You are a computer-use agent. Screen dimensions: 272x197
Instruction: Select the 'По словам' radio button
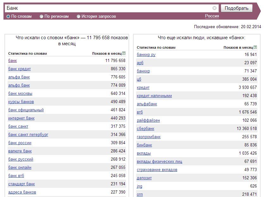[8, 16]
